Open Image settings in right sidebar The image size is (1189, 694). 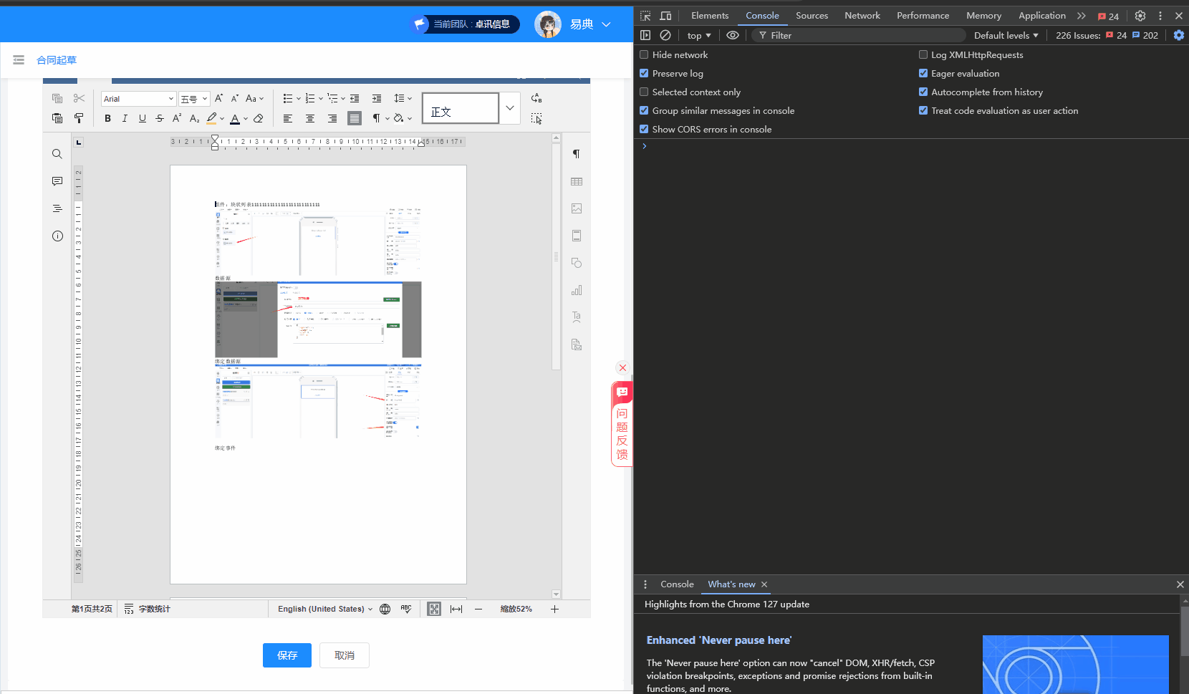[x=577, y=208]
